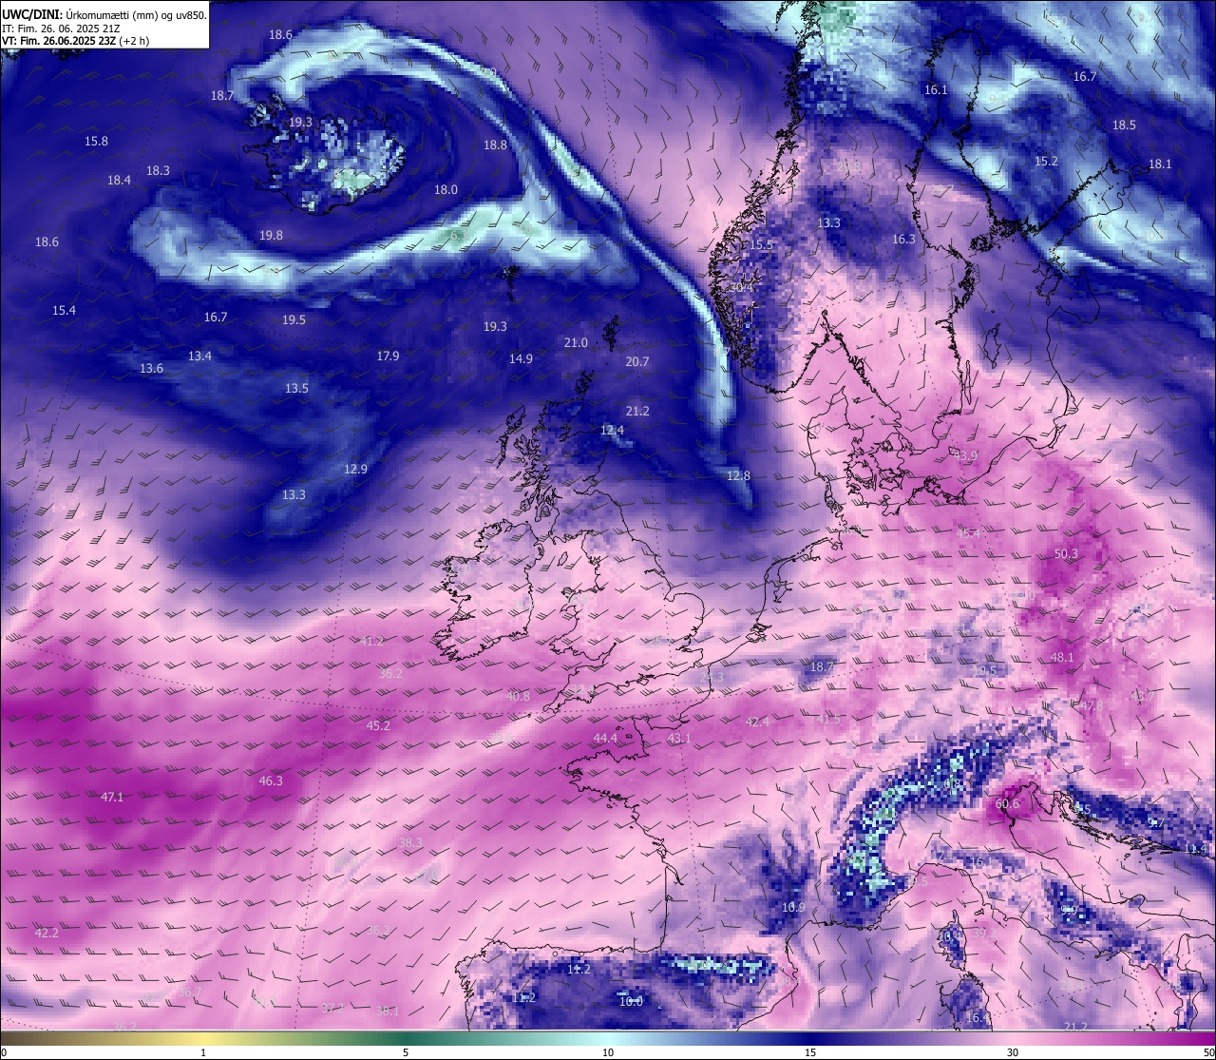1216x1060 pixels.
Task: Click the color scale label "15"
Action: [810, 1052]
